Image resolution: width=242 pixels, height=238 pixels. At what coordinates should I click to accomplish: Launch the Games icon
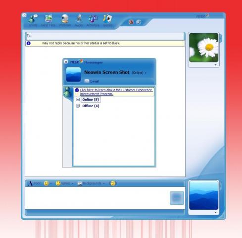pyautogui.click(x=107, y=20)
